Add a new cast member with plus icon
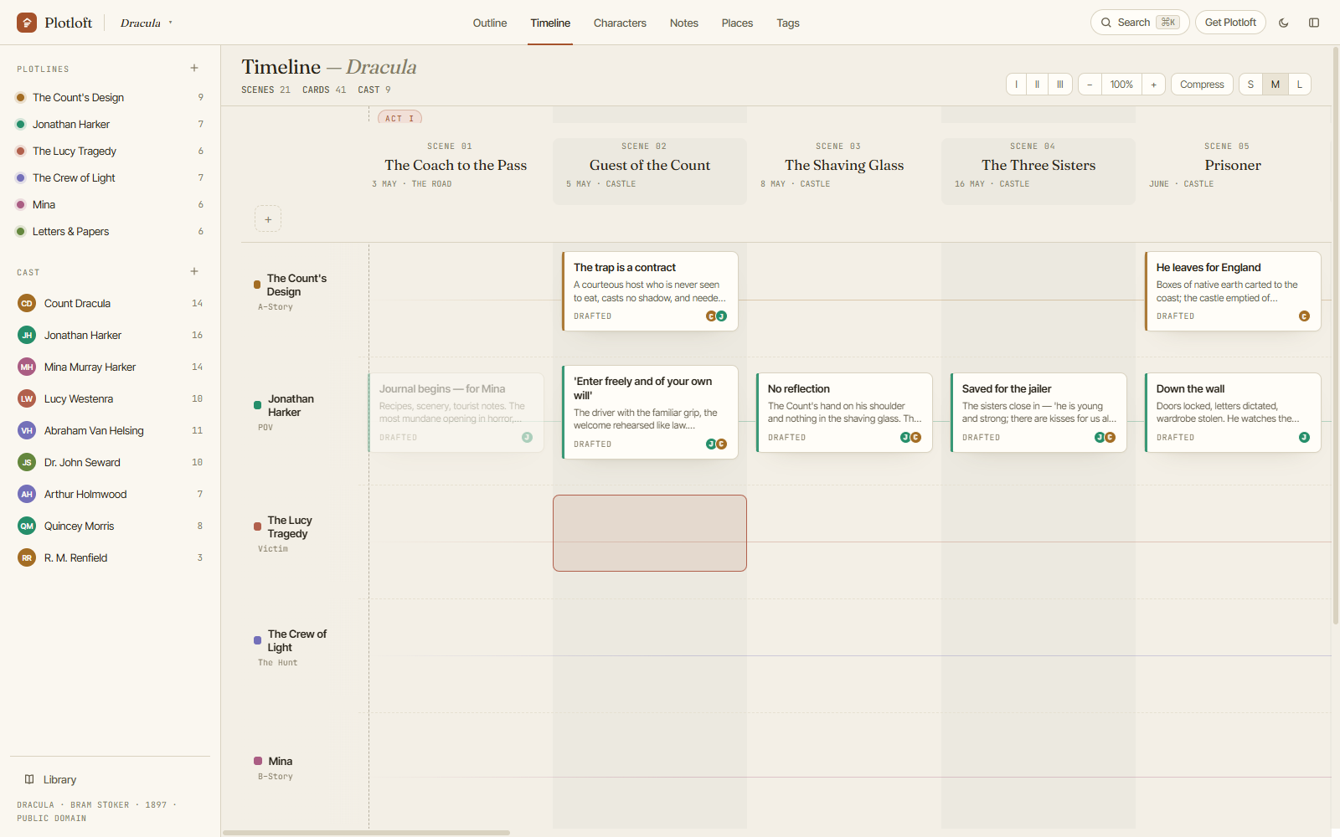Image resolution: width=1340 pixels, height=837 pixels. pos(194,271)
